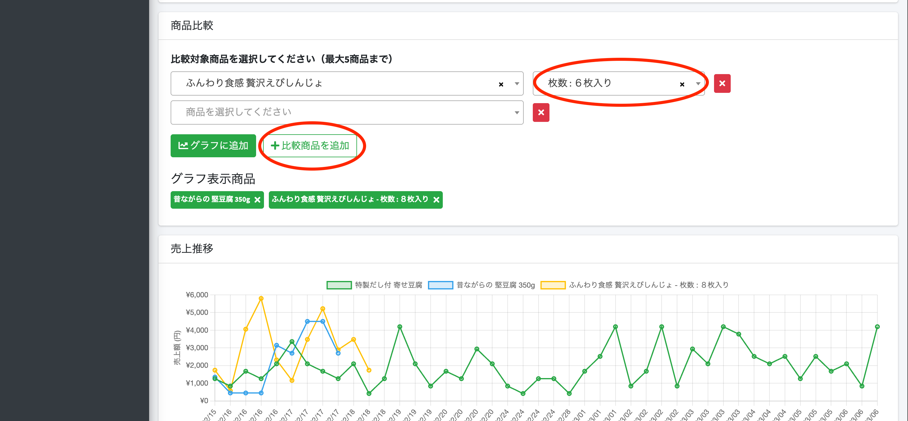Viewport: 908px width, 421px height.
Task: Remove the ふんわり食感 8枚入り tag
Action: point(436,200)
